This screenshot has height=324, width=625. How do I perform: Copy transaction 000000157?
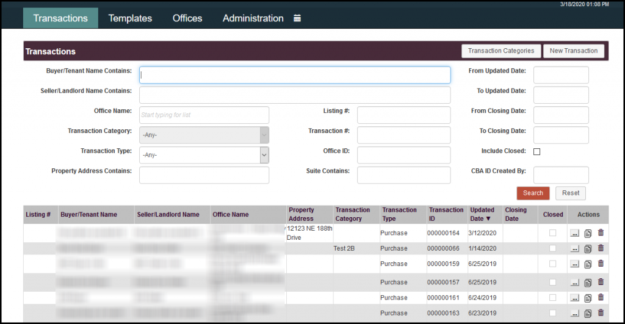click(x=588, y=283)
